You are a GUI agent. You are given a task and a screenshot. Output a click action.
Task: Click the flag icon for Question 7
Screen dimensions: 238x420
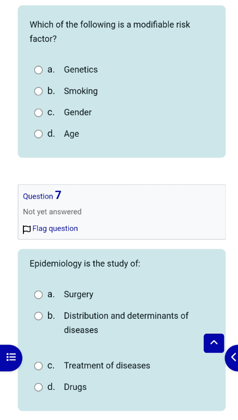[x=27, y=229]
